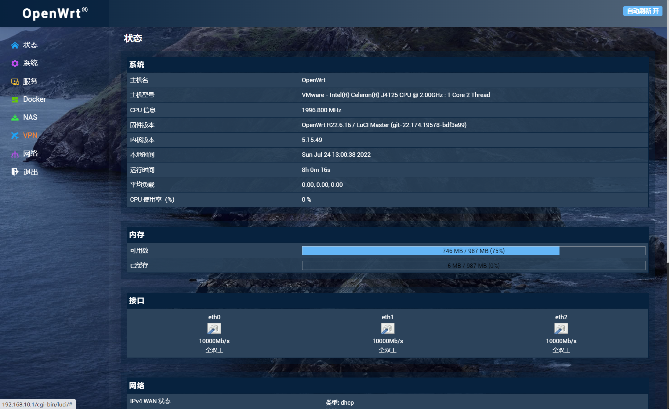The height and width of the screenshot is (409, 669).
Task: Click the 网络 section heading
Action: point(137,385)
